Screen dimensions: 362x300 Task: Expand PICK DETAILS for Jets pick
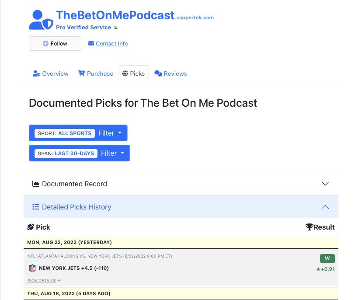coord(44,281)
